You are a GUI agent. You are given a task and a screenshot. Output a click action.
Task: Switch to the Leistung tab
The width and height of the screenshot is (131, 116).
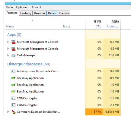click(26, 13)
